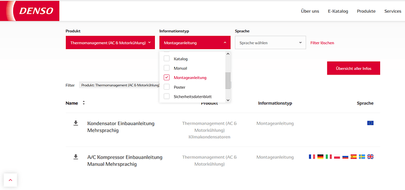This screenshot has width=405, height=190.
Task: Open the E-Katalog navigation item
Action: (338, 11)
